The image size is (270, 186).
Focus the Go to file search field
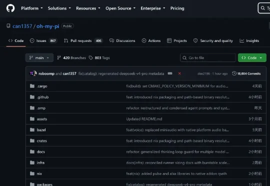point(208,57)
